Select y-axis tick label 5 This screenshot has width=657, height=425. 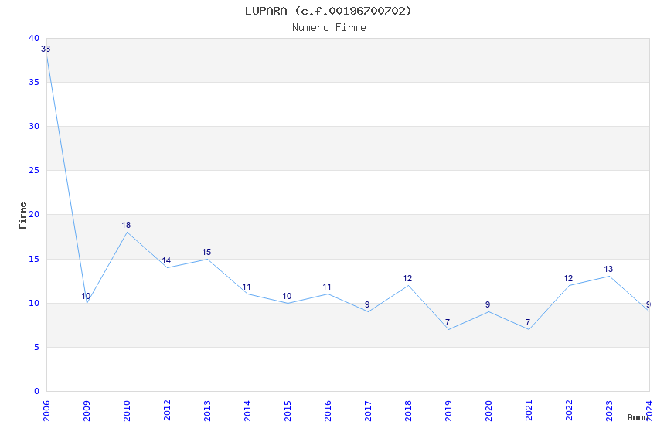click(37, 347)
